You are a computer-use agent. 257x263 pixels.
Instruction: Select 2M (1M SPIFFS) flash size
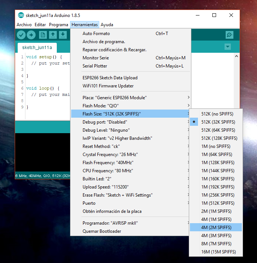click(216, 211)
